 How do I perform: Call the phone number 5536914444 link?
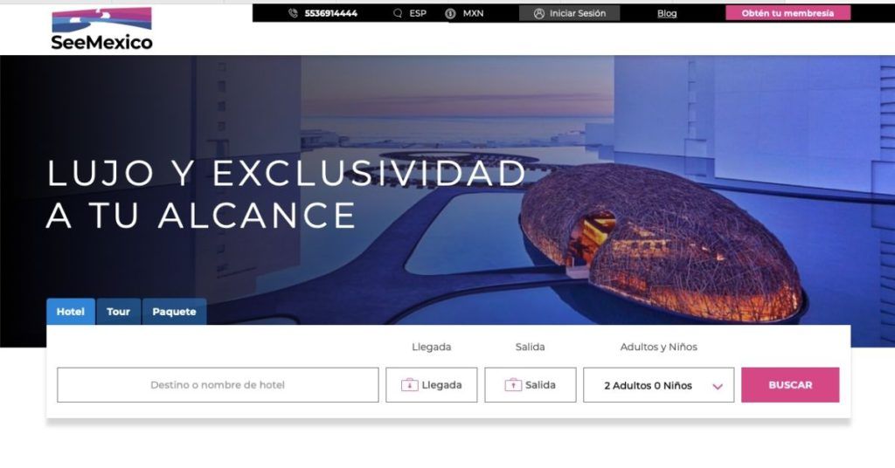point(331,13)
